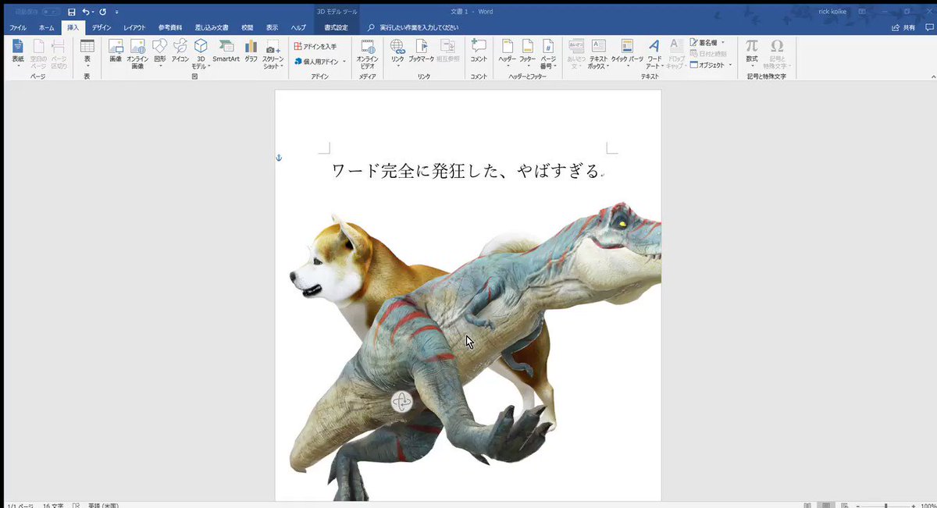Open the 図形 (Shapes) gallery

[x=160, y=53]
